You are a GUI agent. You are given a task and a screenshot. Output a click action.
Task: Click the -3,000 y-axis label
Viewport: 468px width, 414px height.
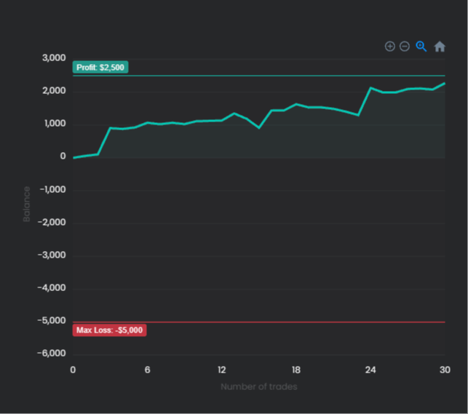(52, 255)
